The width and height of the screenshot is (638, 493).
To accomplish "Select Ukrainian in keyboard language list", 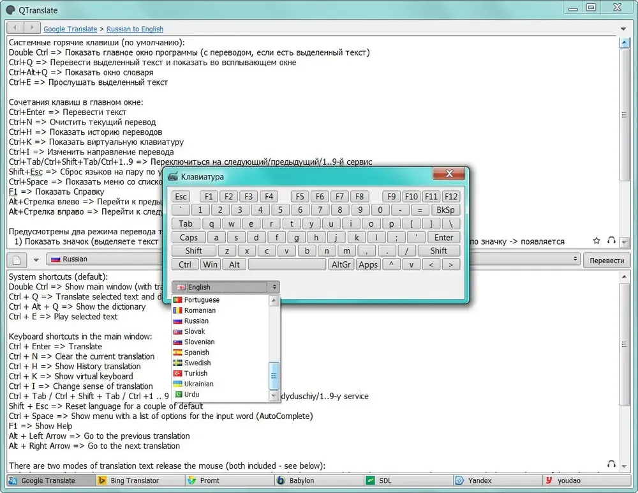I will (220, 384).
